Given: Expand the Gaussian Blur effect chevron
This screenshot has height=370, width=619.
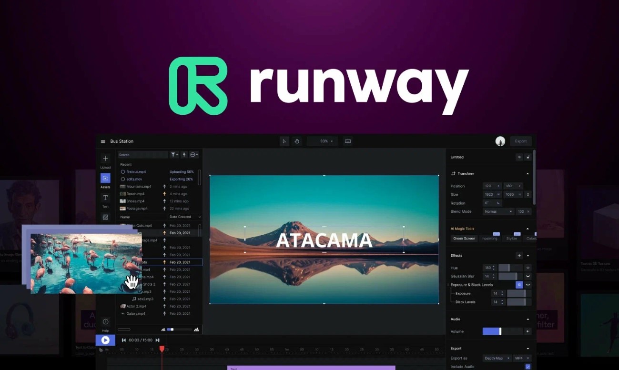Looking at the screenshot, I should [528, 276].
